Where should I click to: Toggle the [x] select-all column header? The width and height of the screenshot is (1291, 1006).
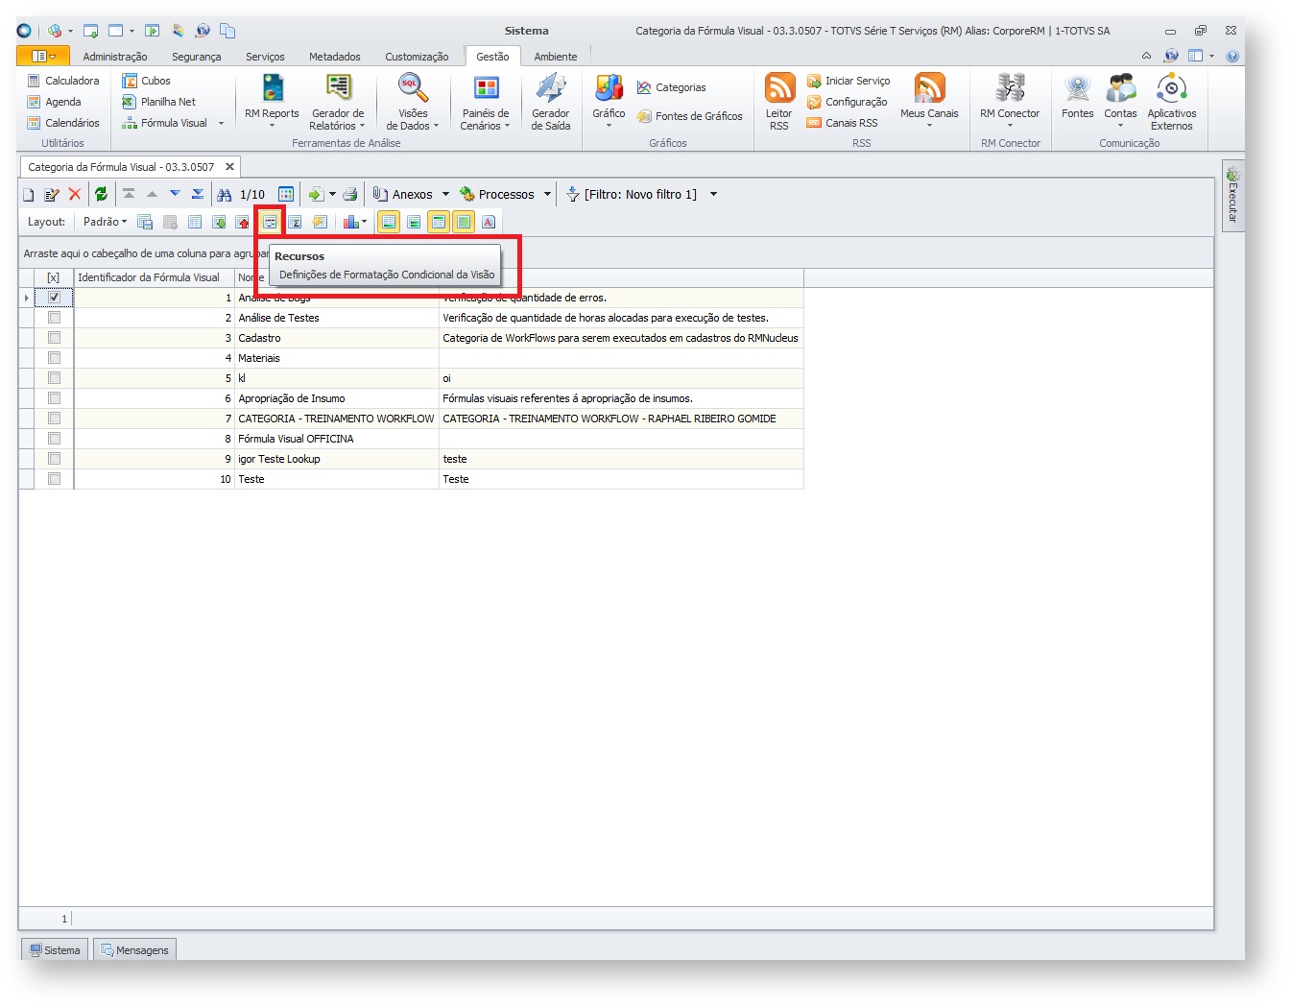pos(54,277)
